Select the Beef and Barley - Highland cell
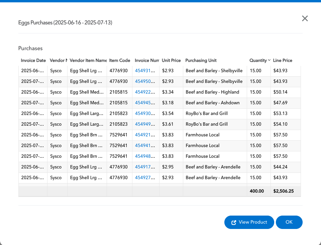 (212, 92)
